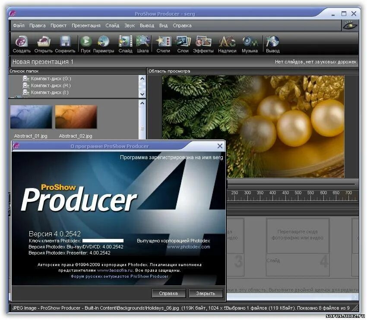
Task: Select Abstract_02.jpg thumbnail
Action: [76, 117]
